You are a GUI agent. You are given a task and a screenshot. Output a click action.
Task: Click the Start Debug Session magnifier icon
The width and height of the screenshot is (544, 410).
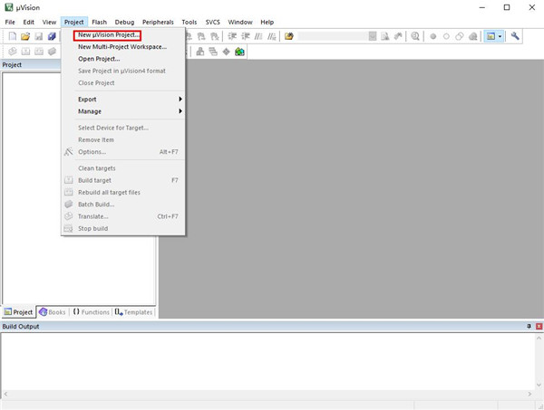coord(415,36)
